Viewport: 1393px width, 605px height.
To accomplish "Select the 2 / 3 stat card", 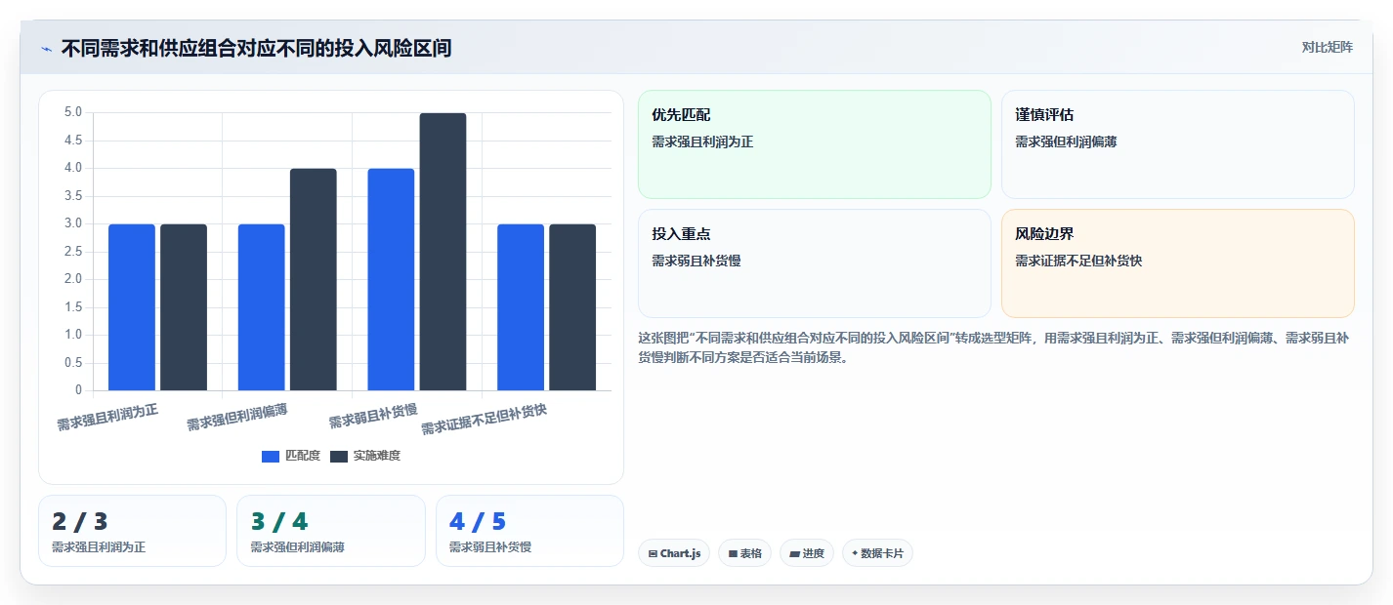I will pyautogui.click(x=132, y=531).
